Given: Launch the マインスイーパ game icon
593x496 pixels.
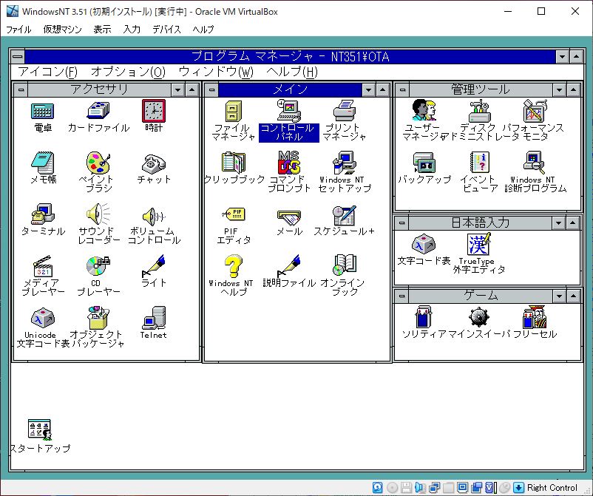Looking at the screenshot, I should 478,318.
